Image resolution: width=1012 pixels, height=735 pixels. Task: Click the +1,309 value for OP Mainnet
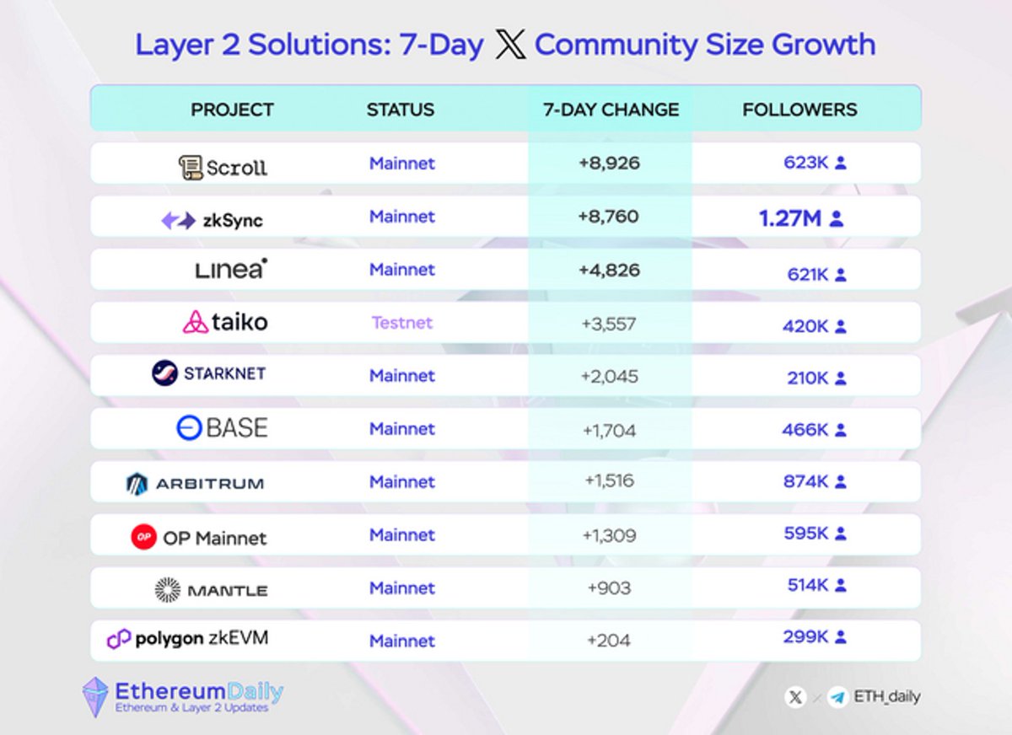coord(609,535)
